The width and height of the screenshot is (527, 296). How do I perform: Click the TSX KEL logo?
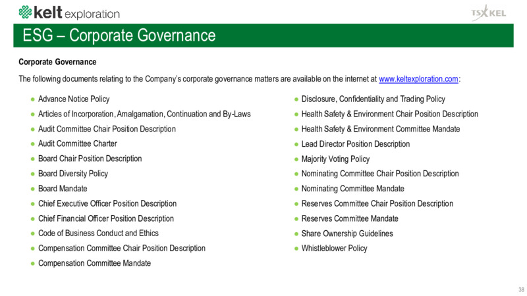coord(489,13)
